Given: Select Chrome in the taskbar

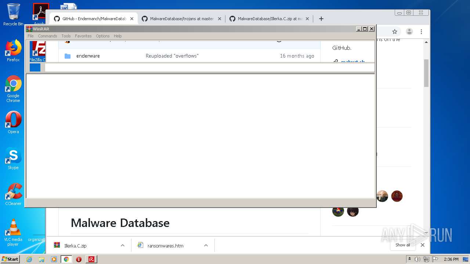Looking at the screenshot, I should [x=66, y=259].
